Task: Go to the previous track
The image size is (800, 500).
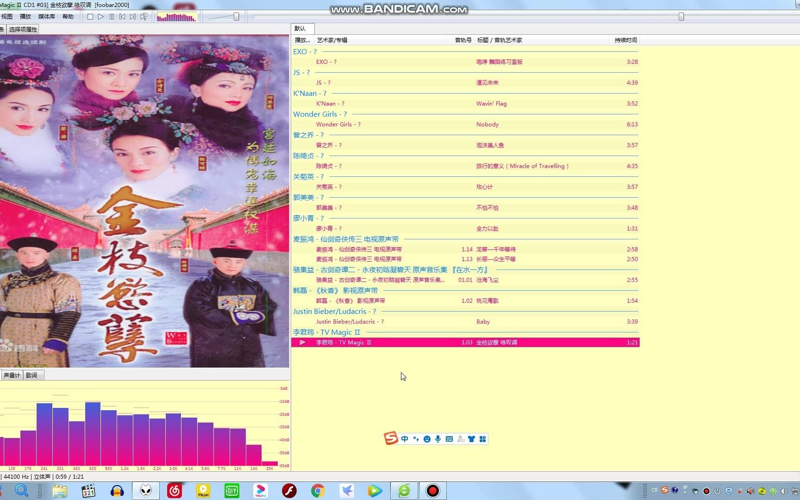Action: tap(122, 17)
